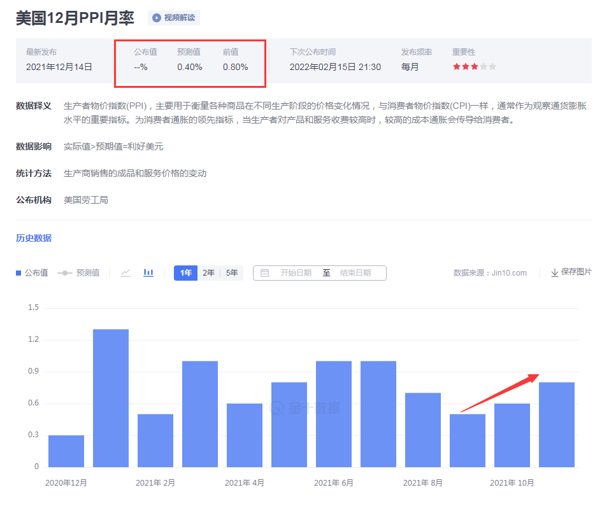Click the 预测值 0.40% value
Viewport: 609px width, 513px height.
pos(190,67)
